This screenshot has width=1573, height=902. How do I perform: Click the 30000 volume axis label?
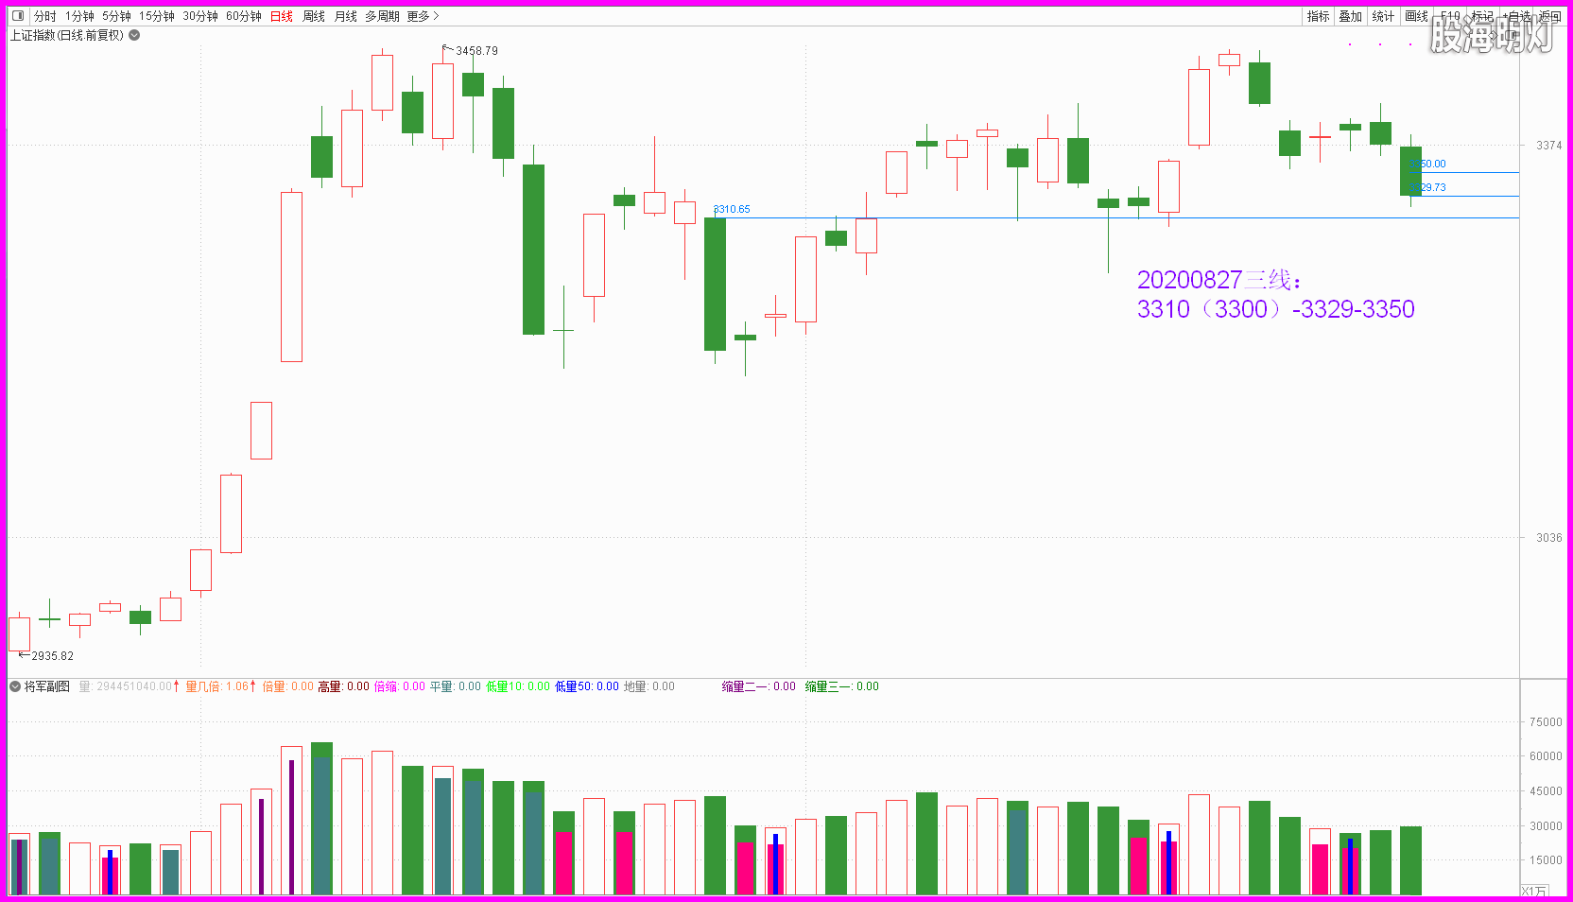(x=1546, y=826)
